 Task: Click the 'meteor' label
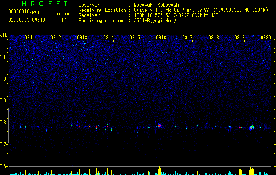tap(62, 14)
